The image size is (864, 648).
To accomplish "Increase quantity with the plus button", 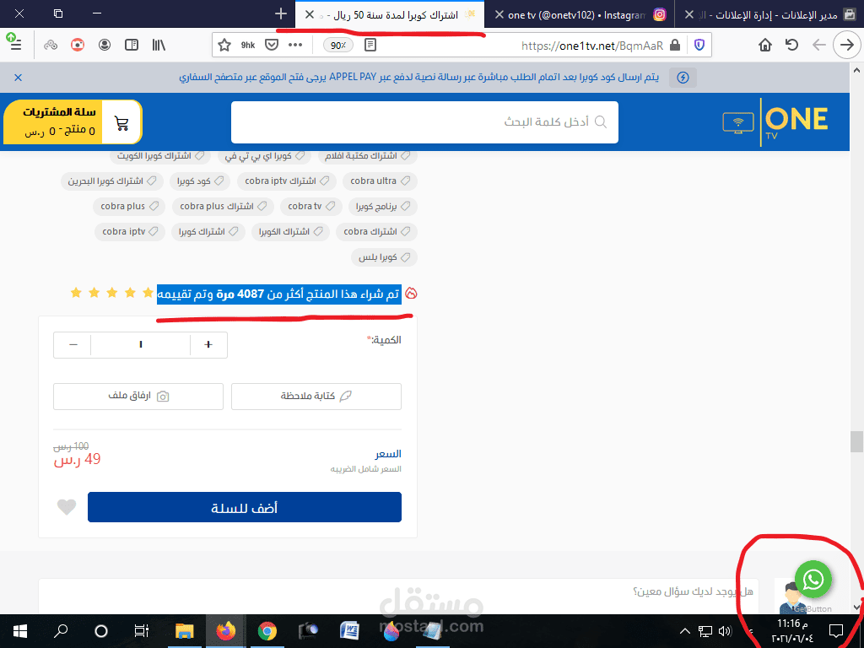I will pos(208,344).
